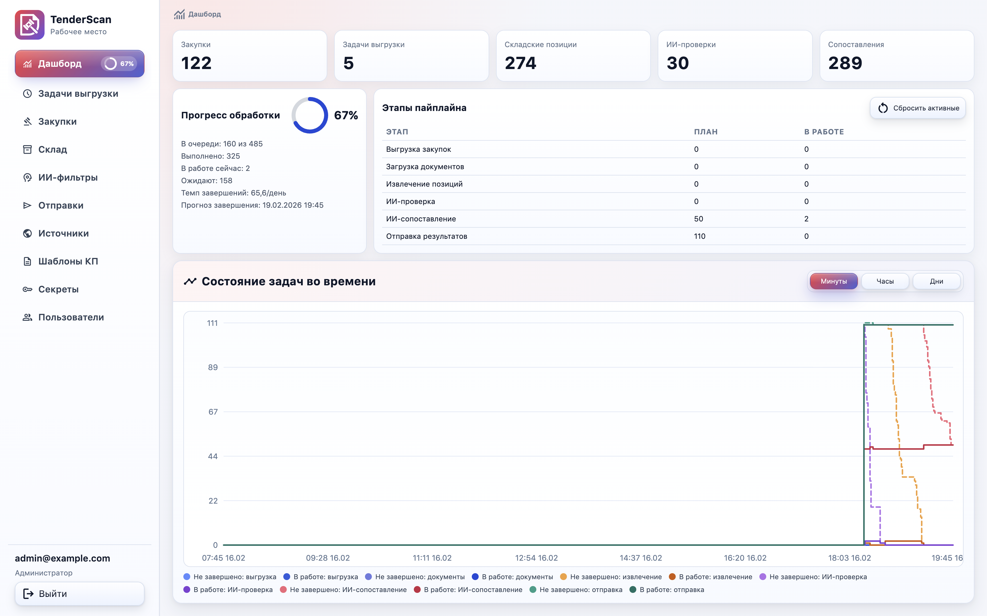Screen dimensions: 987x616
Task: Open the Пользователи section in the sidebar
Action: tap(71, 317)
